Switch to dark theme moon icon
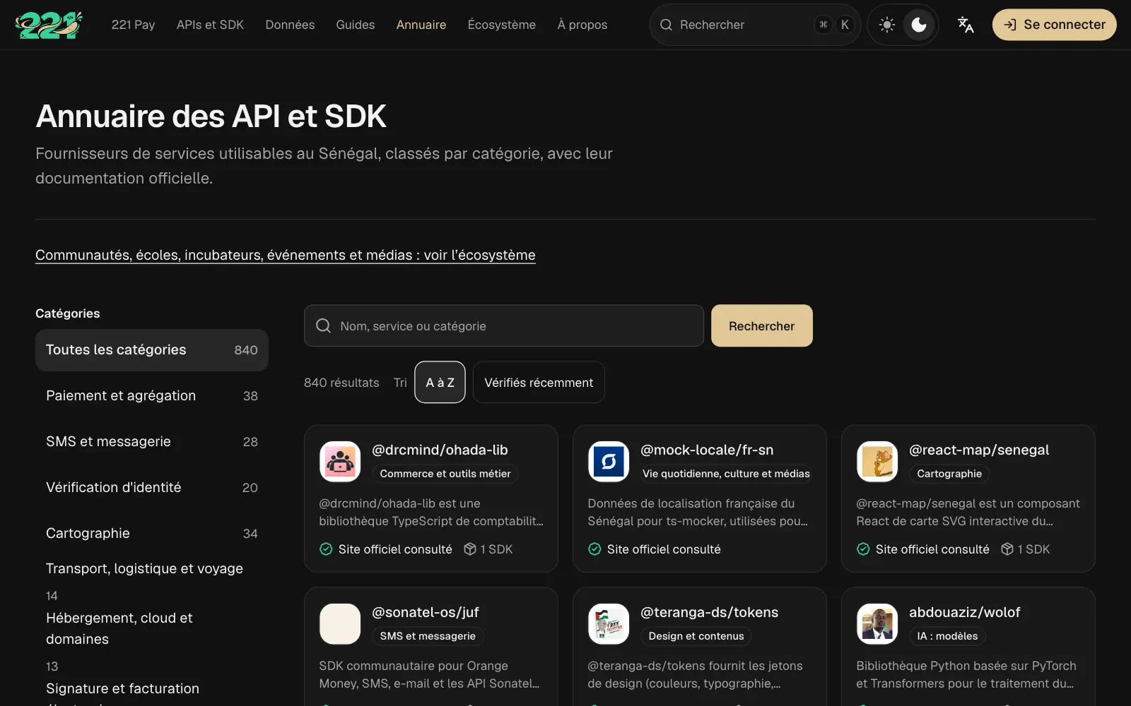This screenshot has width=1131, height=706. click(919, 25)
